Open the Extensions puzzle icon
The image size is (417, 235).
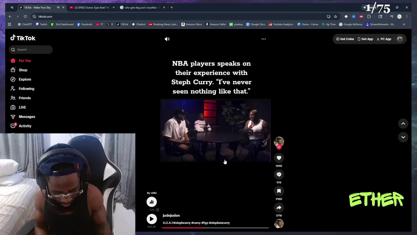(x=369, y=16)
